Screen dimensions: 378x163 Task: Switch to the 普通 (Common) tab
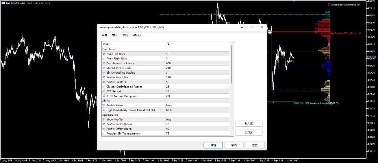point(104,35)
